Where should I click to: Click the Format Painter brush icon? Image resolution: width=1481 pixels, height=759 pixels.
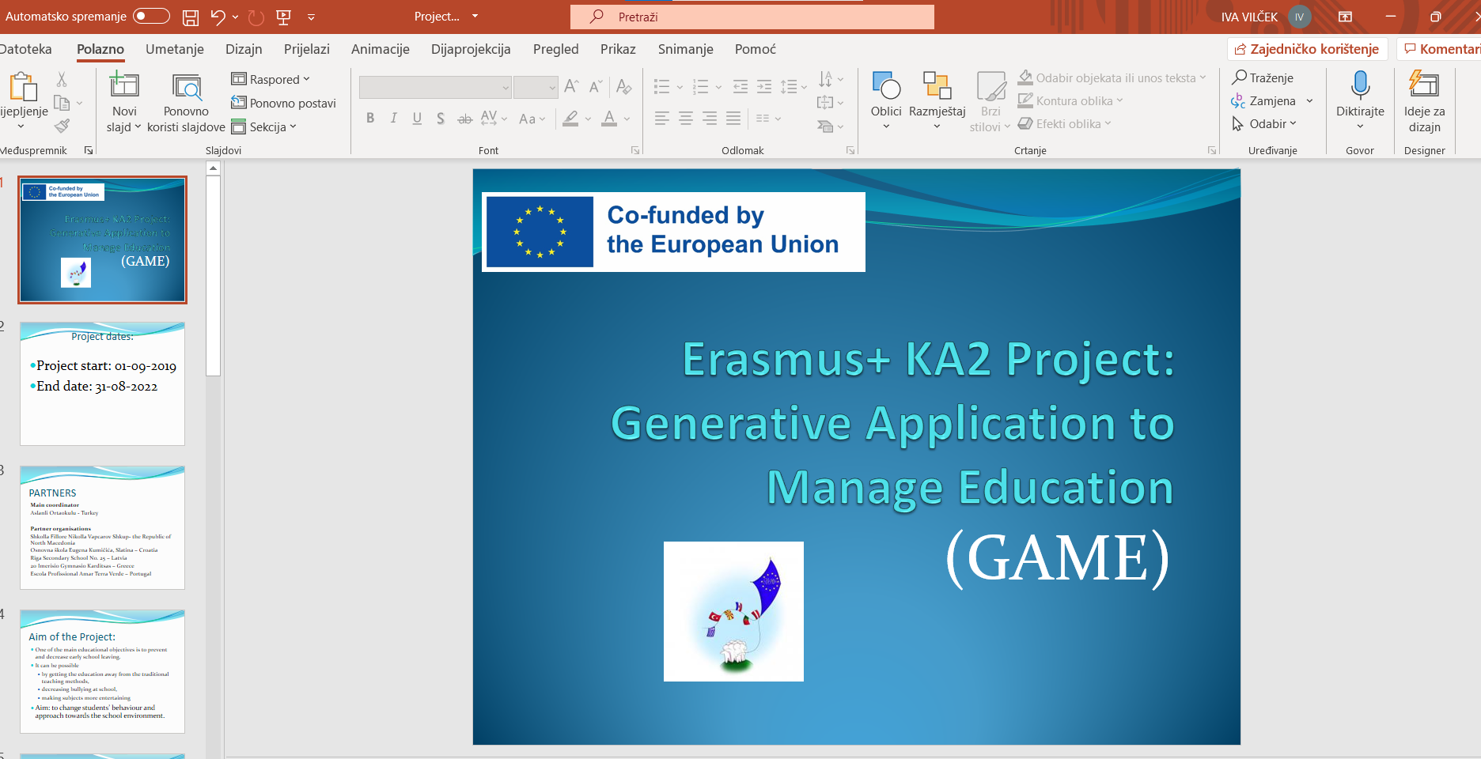pyautogui.click(x=62, y=126)
